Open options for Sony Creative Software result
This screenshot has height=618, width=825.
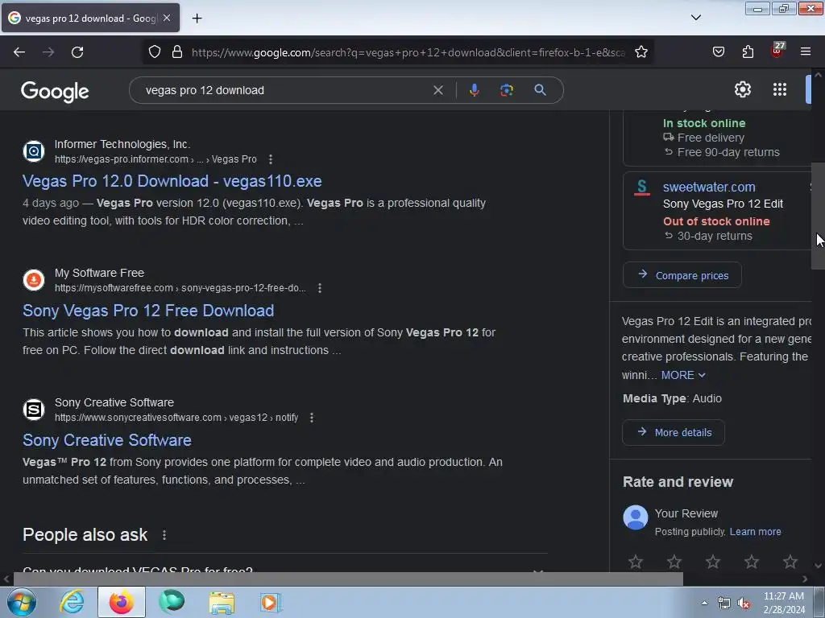[x=312, y=418]
